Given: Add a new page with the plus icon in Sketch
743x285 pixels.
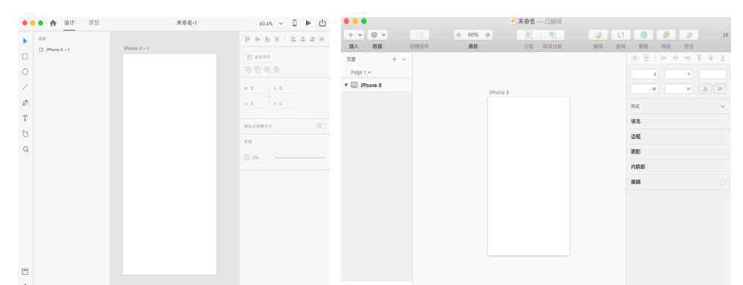Looking at the screenshot, I should coord(395,59).
